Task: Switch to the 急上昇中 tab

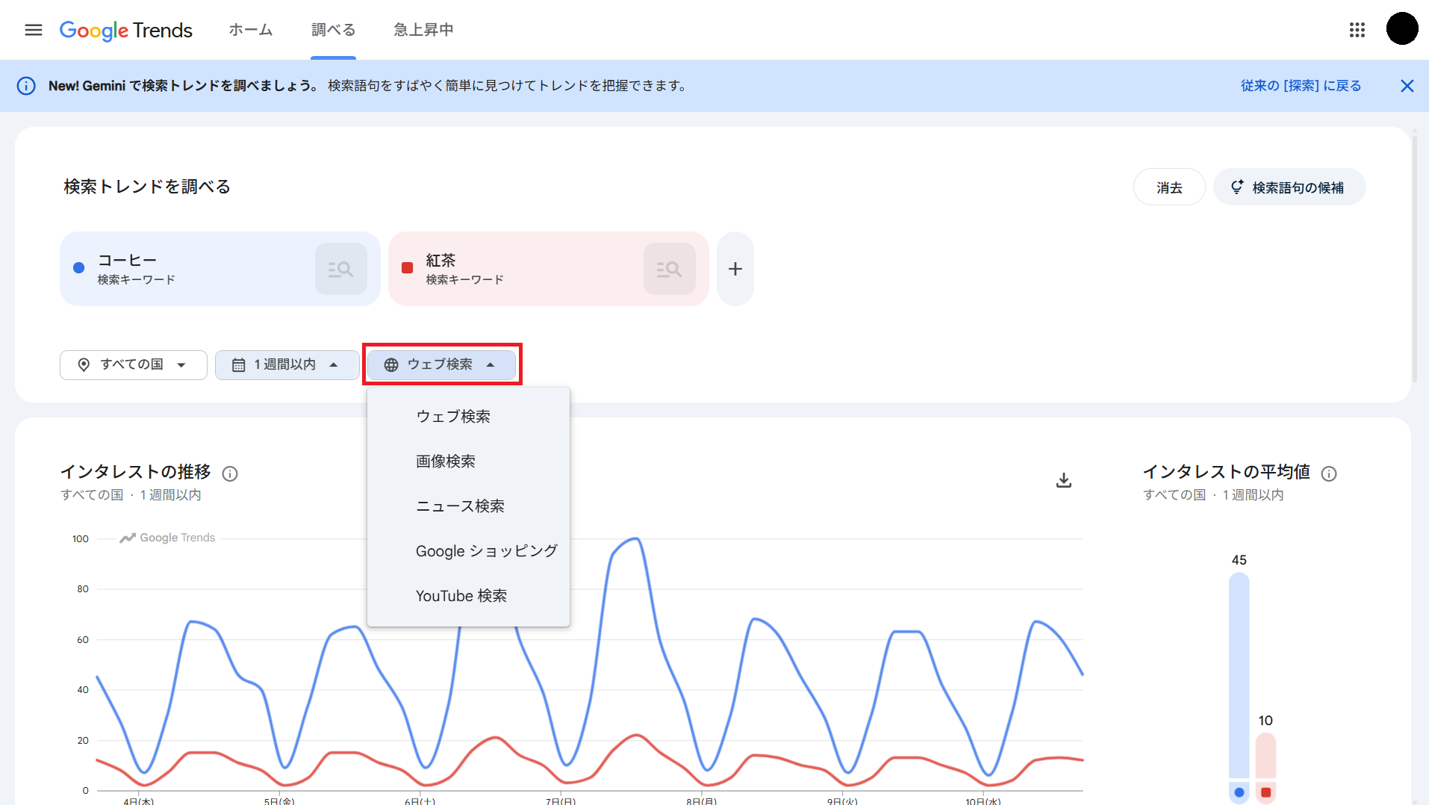Action: pyautogui.click(x=424, y=30)
